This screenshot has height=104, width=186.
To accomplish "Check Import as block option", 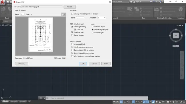I will (72, 44).
